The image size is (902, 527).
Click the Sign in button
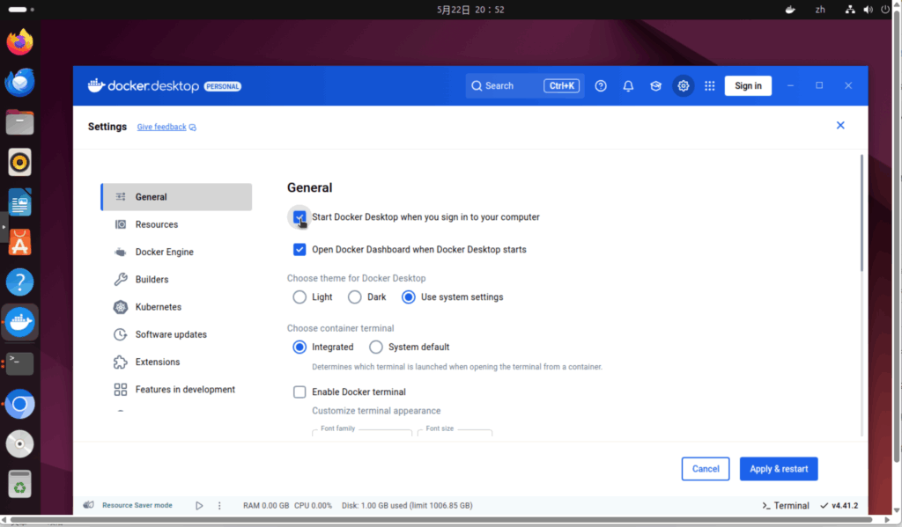tap(748, 85)
